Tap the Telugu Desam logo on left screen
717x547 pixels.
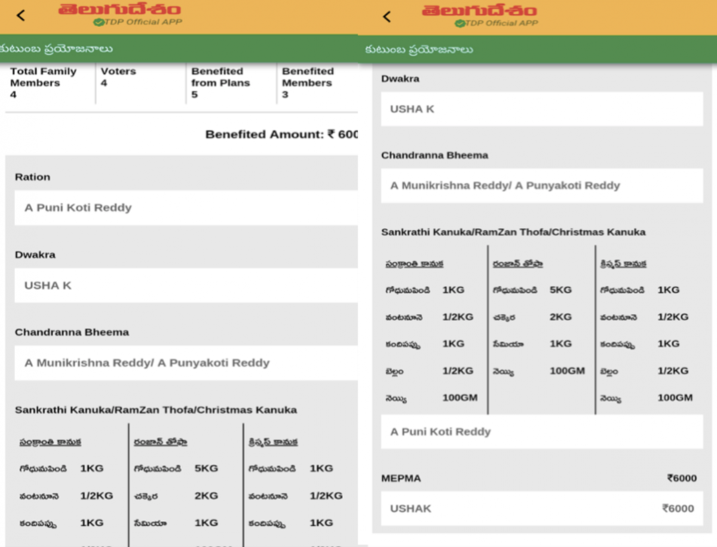click(119, 10)
